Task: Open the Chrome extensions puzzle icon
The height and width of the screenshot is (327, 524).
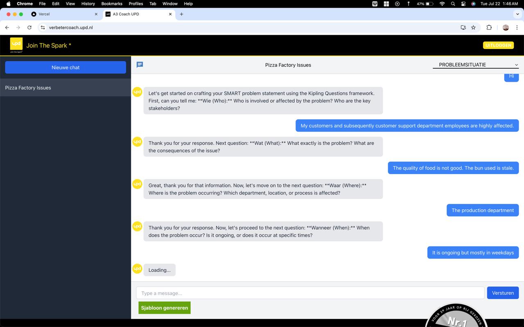Action: tap(489, 27)
